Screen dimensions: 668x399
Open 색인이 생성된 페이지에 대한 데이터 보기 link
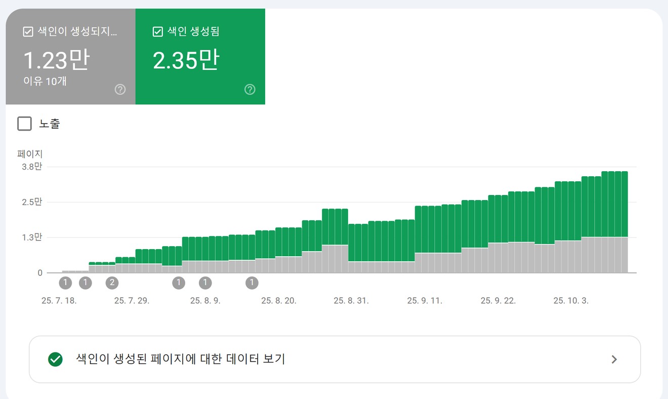(180, 360)
